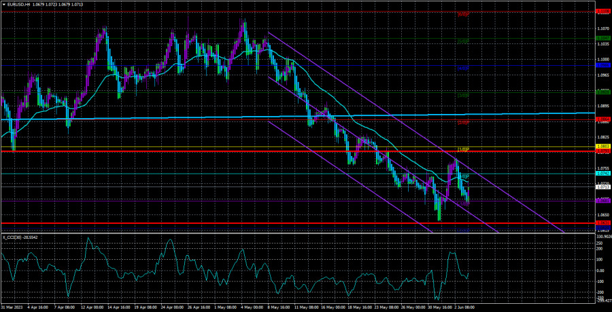Click the 16 May 00:00 date label
This screenshot has width=612, height=312.
pos(335,307)
